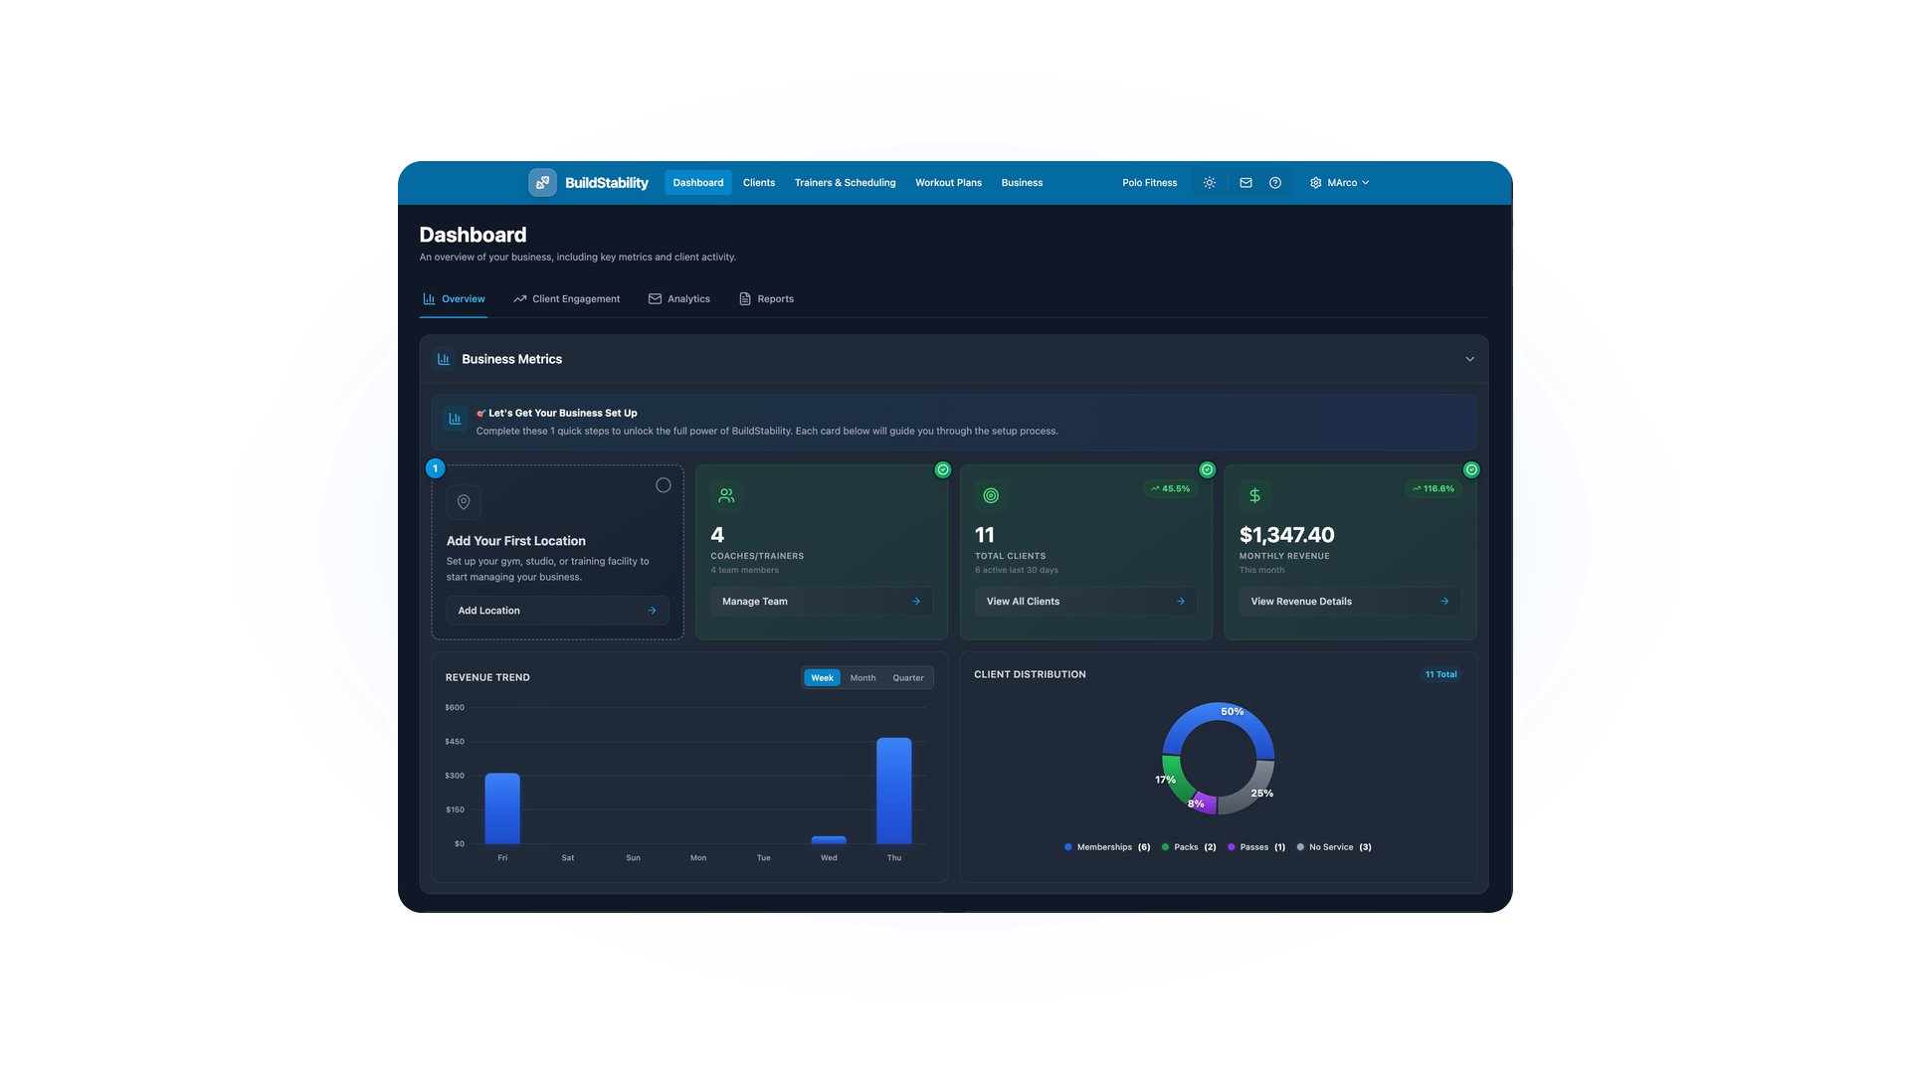
Task: Click the Business Metrics chart icon
Action: [x=444, y=359]
